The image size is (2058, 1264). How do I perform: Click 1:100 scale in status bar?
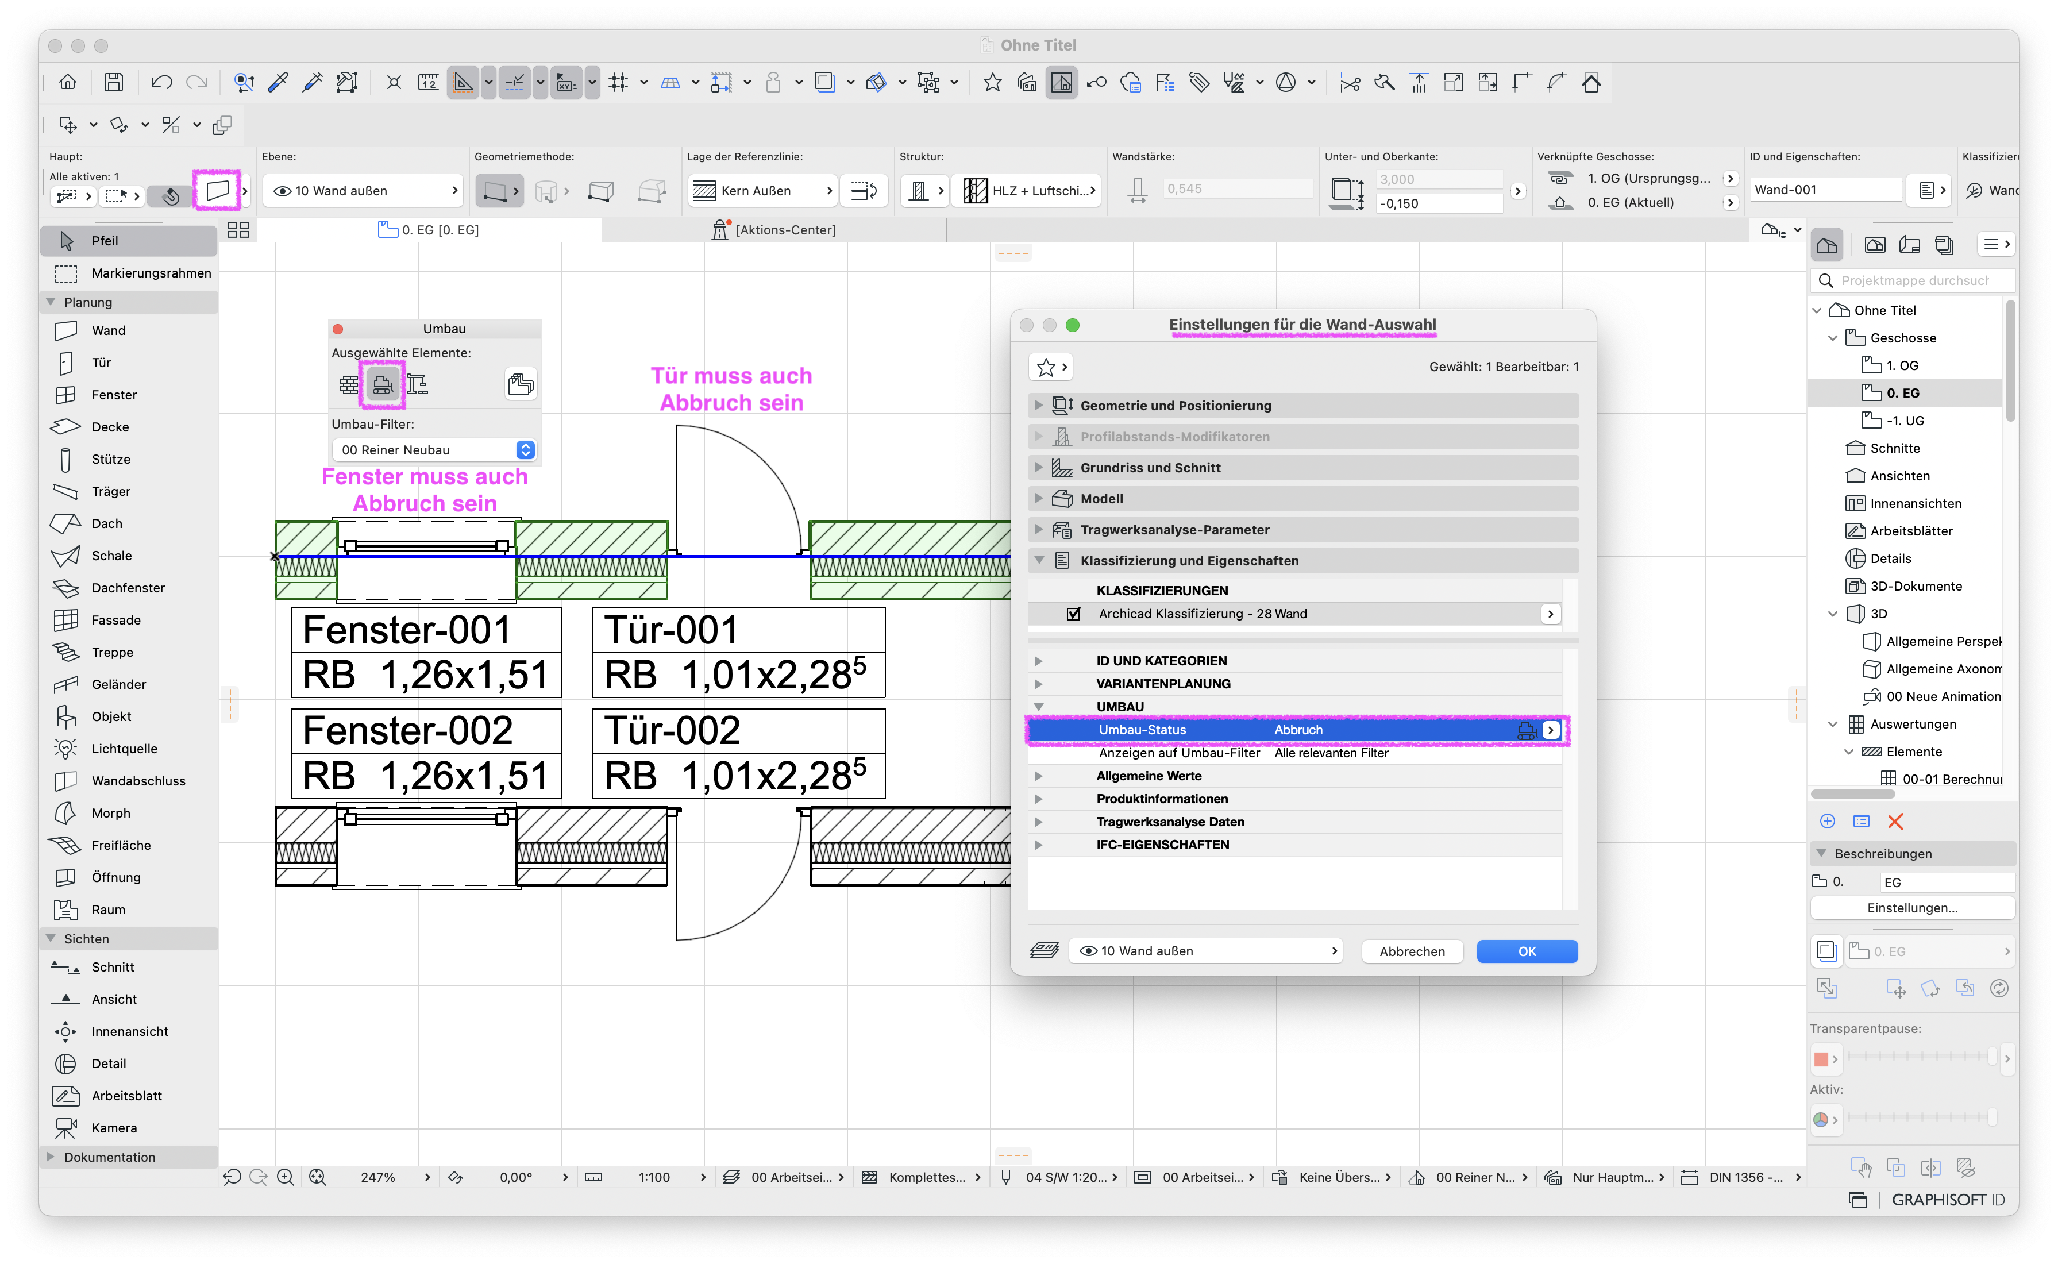654,1177
